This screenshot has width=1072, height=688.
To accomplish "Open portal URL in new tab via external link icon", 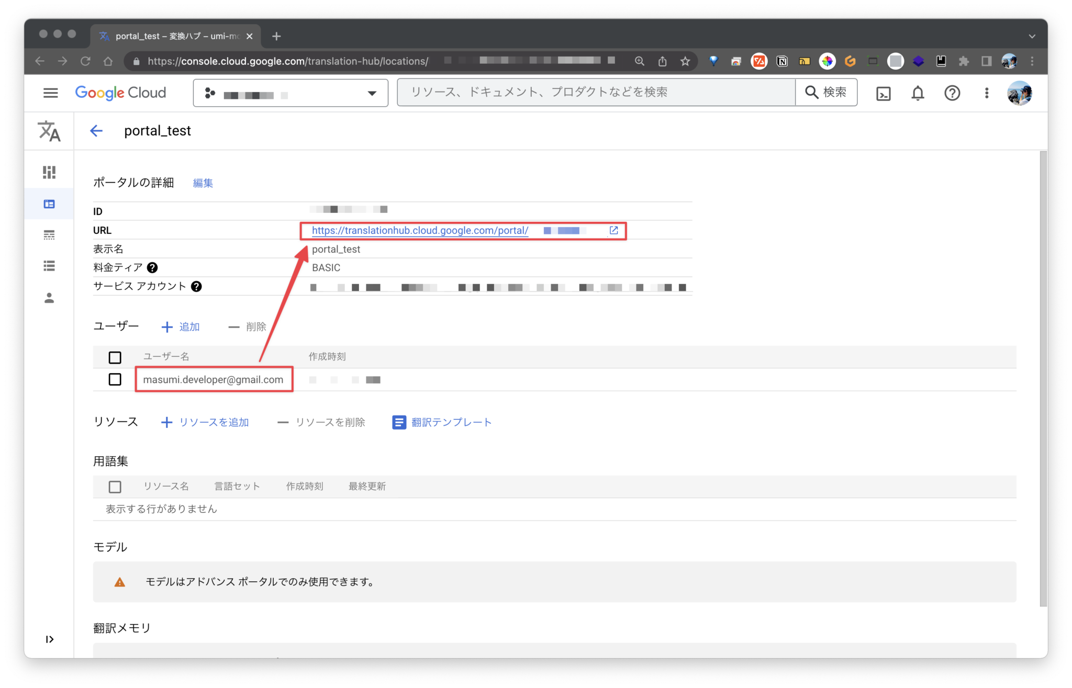I will point(613,230).
